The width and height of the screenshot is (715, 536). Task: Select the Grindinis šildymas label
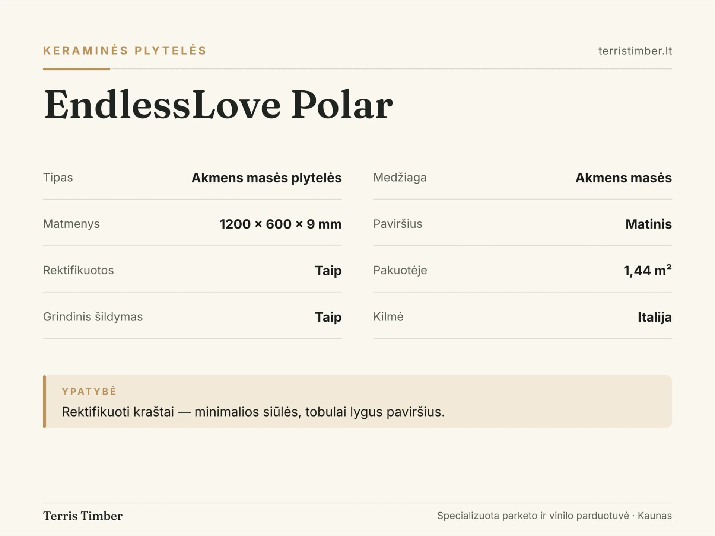point(93,317)
